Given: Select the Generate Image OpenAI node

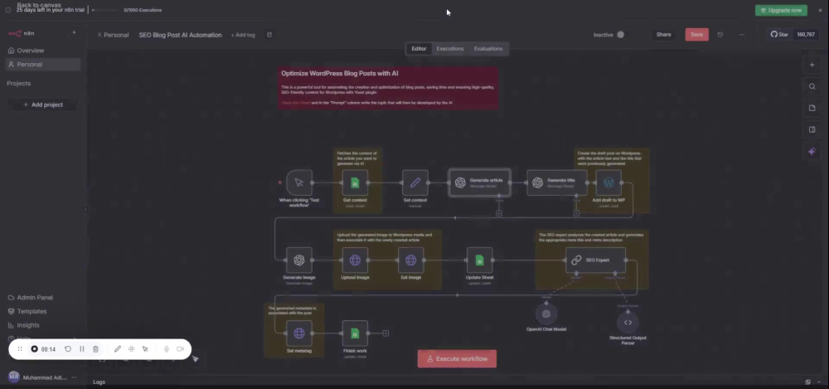Looking at the screenshot, I should point(299,260).
